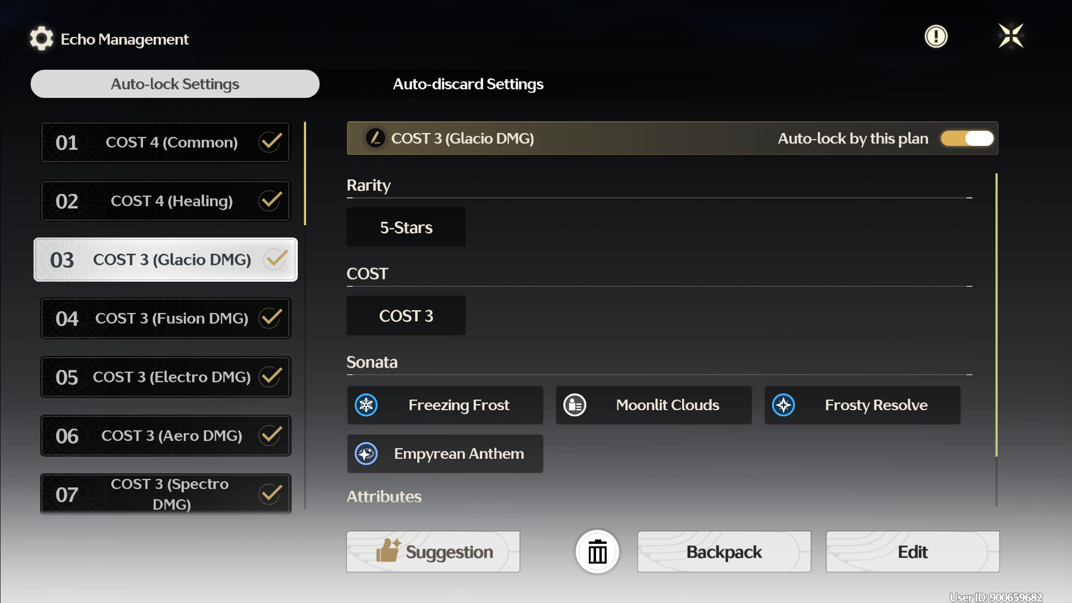Viewport: 1072px width, 603px height.
Task: Click the gear icon beside Echo Management
Action: tap(41, 39)
